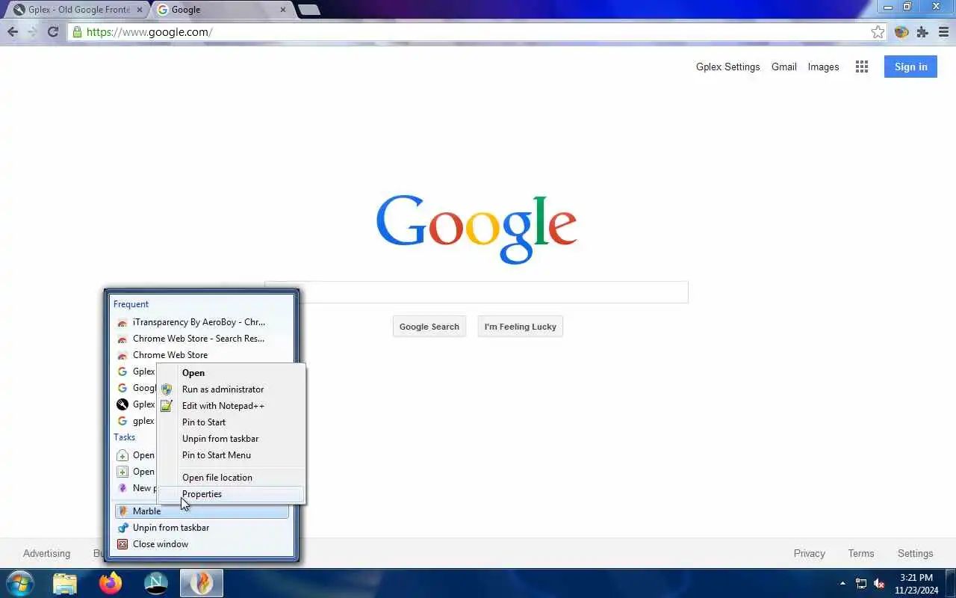Choose Pin to Start

click(x=232, y=422)
